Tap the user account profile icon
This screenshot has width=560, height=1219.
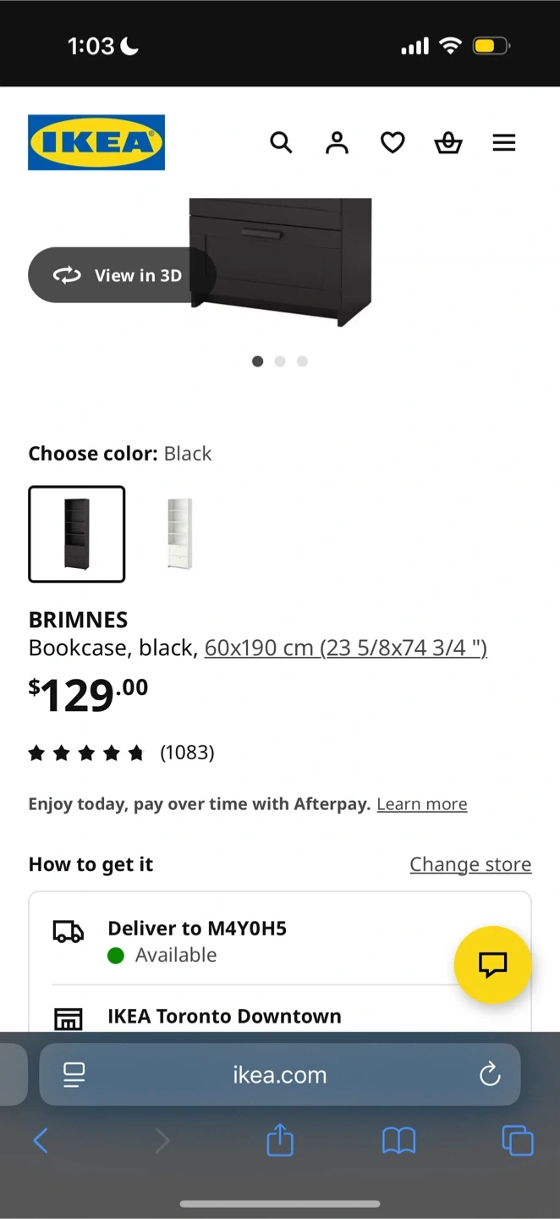tap(337, 142)
